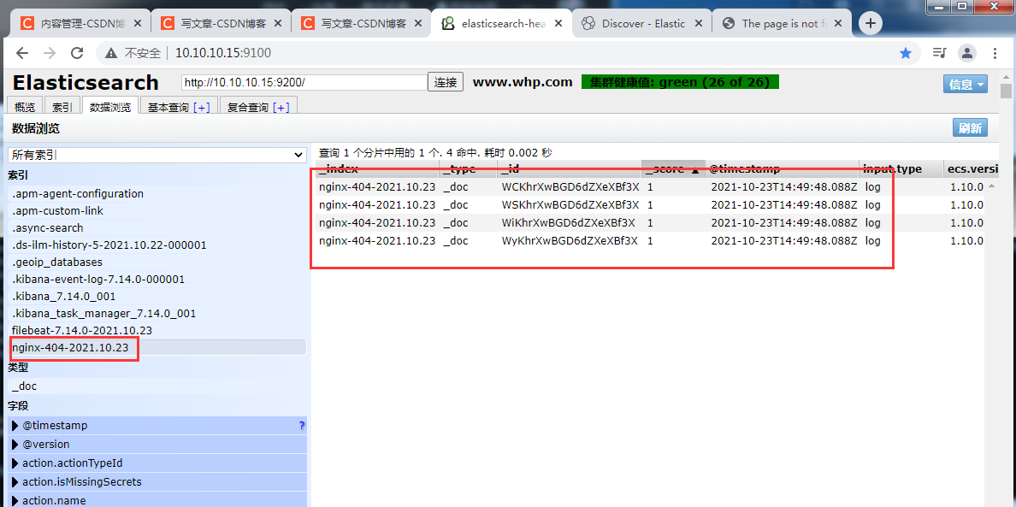This screenshot has width=1016, height=507.
Task: Open the 数据浏览 tab
Action: coord(110,107)
